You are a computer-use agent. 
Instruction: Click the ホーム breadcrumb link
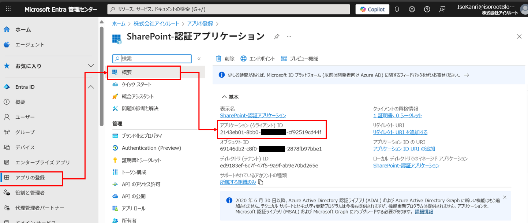[x=119, y=23]
